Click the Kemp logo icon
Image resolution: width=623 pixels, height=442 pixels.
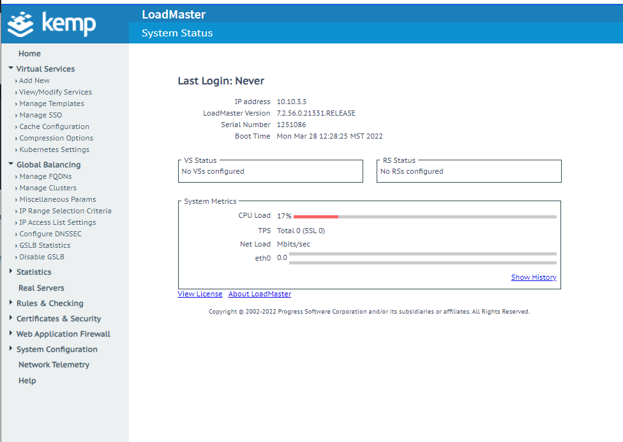point(20,24)
